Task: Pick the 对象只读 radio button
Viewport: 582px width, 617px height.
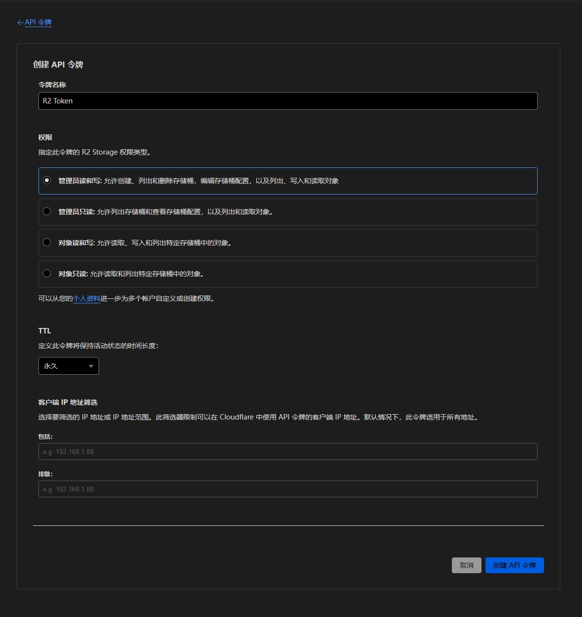Action: point(47,273)
